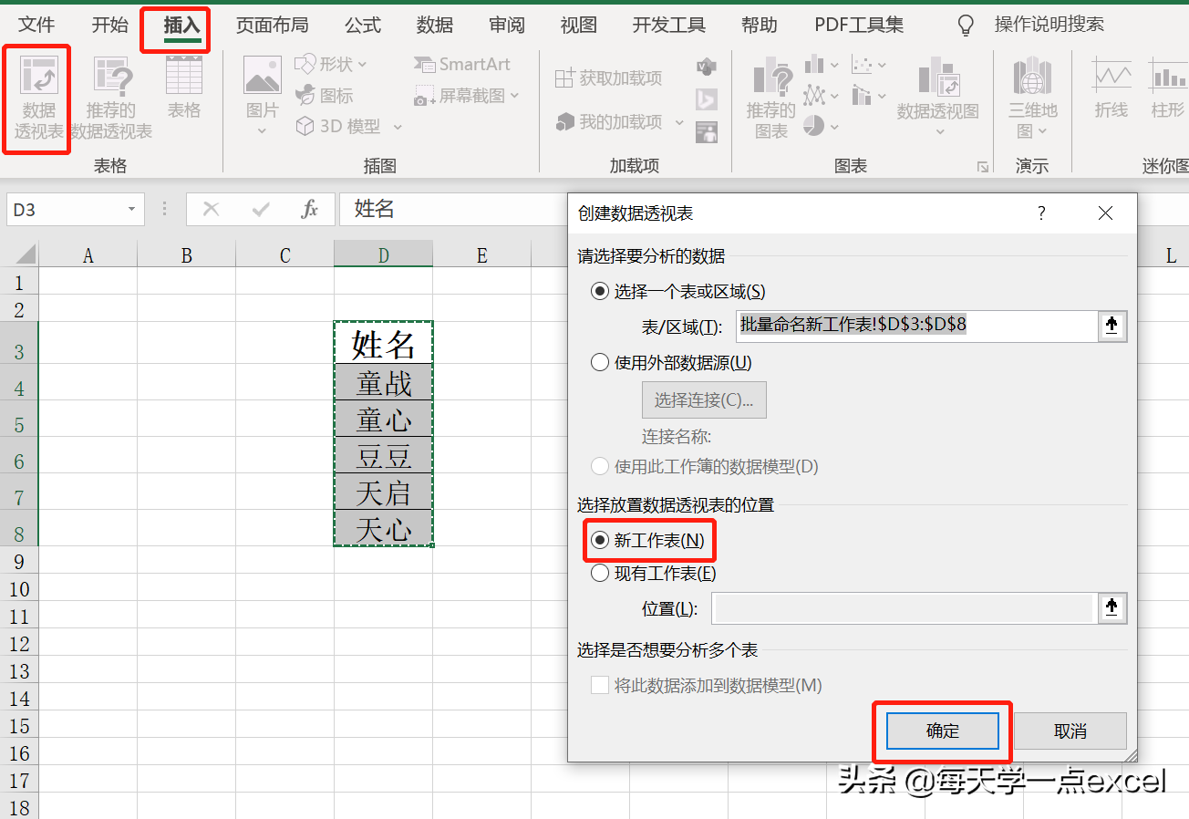Select 选择一个表或区域 radio option

[x=599, y=292]
